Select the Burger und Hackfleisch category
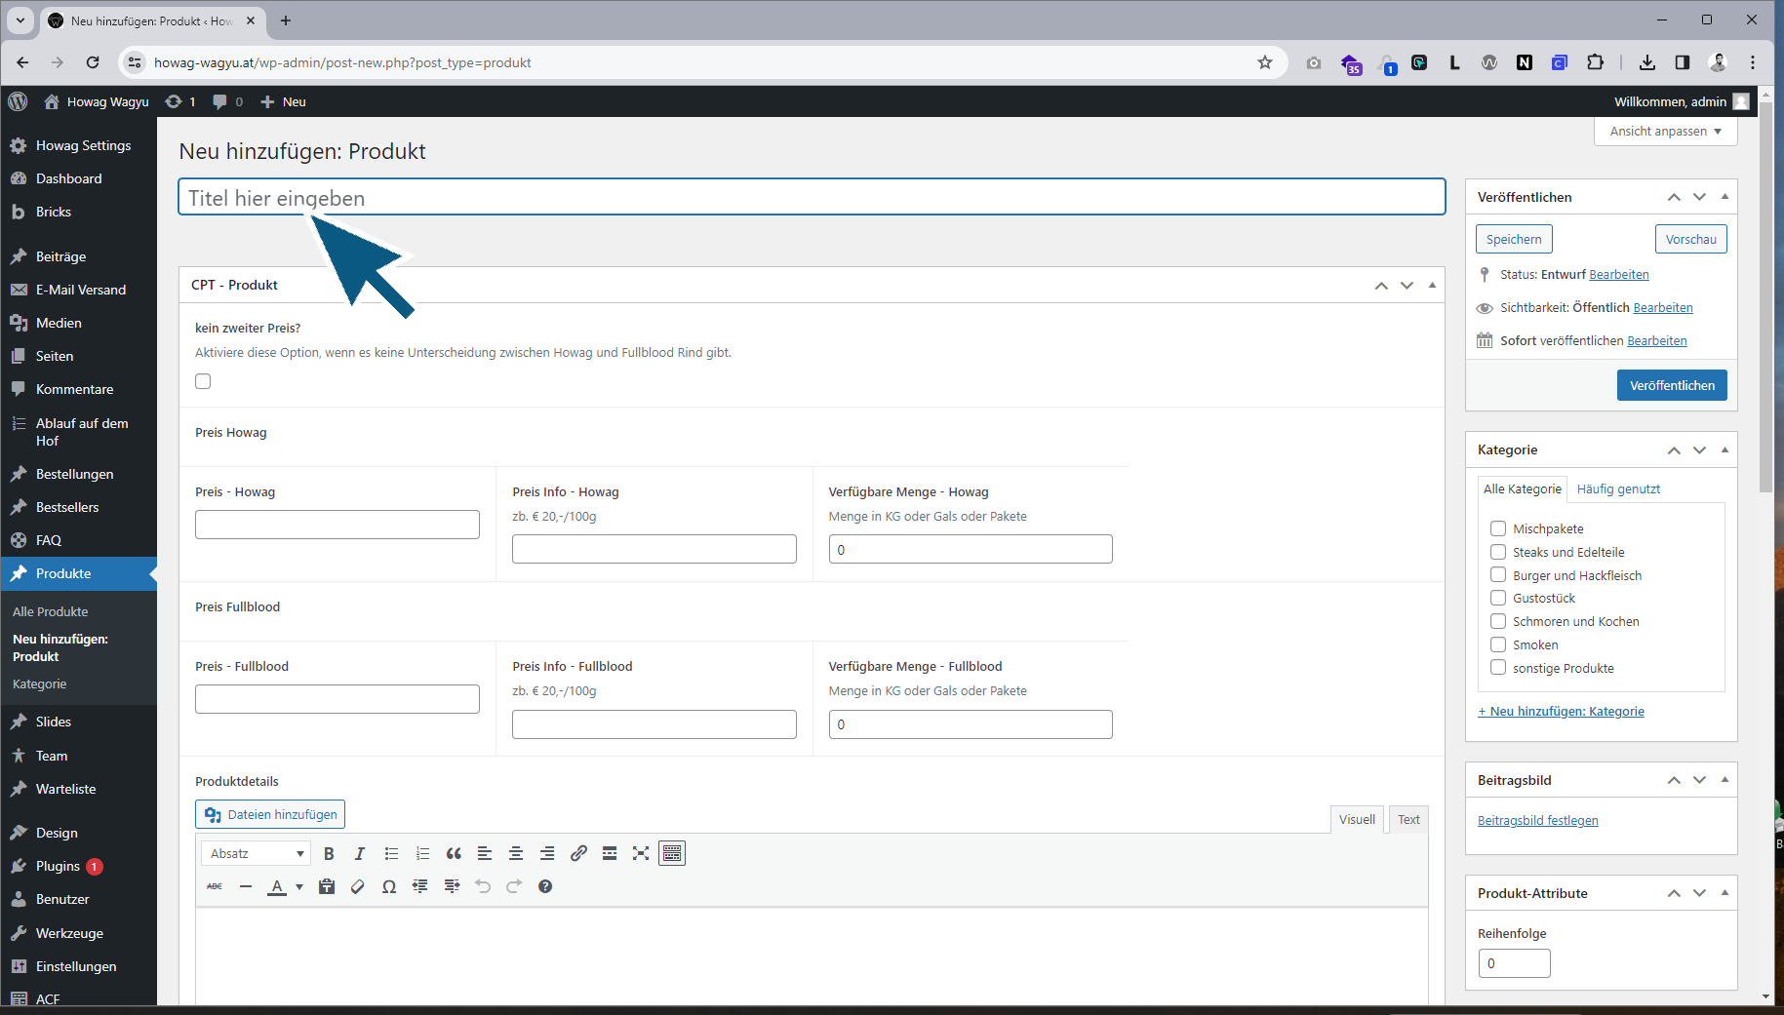The width and height of the screenshot is (1784, 1015). 1498,575
